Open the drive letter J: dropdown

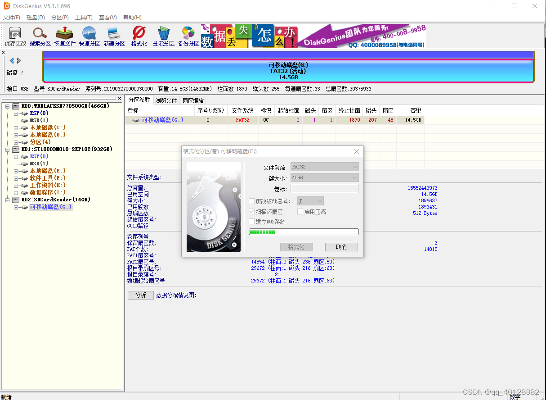pyautogui.click(x=310, y=201)
